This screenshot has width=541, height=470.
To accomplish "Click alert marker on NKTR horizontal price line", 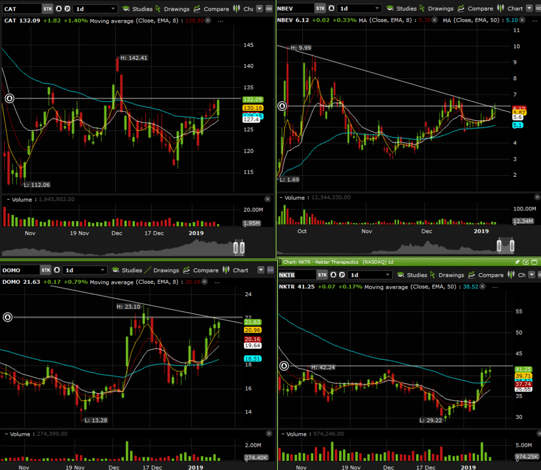I will (284, 366).
